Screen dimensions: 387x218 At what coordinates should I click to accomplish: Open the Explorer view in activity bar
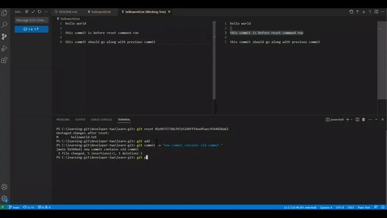point(4,13)
